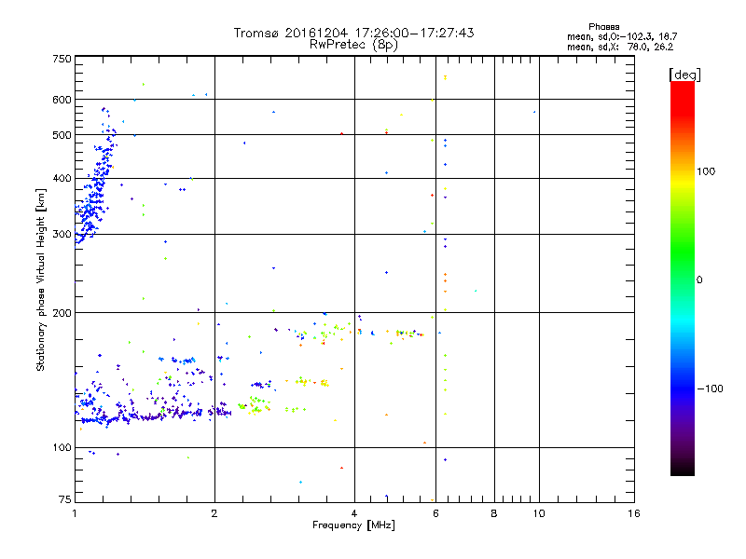
Task: Click the x-axis frequency label '6'
Action: point(435,513)
